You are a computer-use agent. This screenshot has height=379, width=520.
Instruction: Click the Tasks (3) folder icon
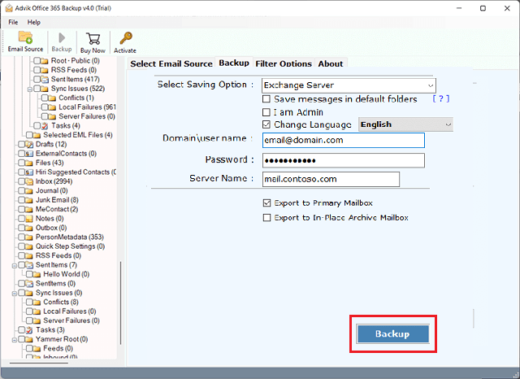(x=30, y=330)
